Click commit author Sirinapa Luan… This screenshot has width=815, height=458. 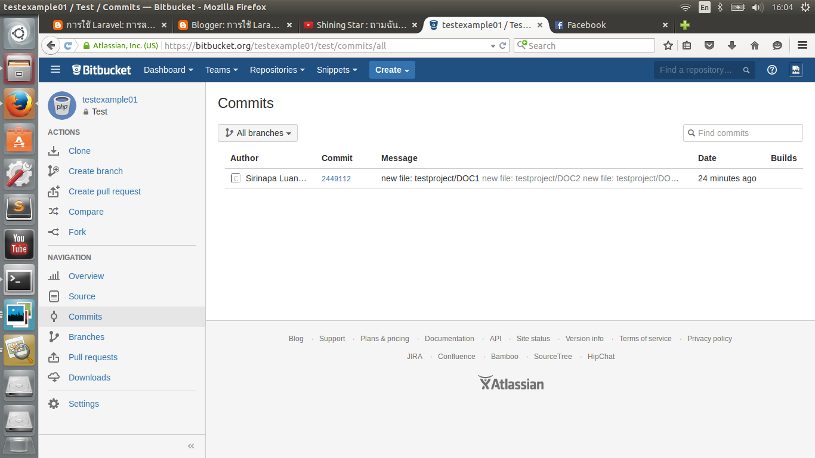point(276,178)
